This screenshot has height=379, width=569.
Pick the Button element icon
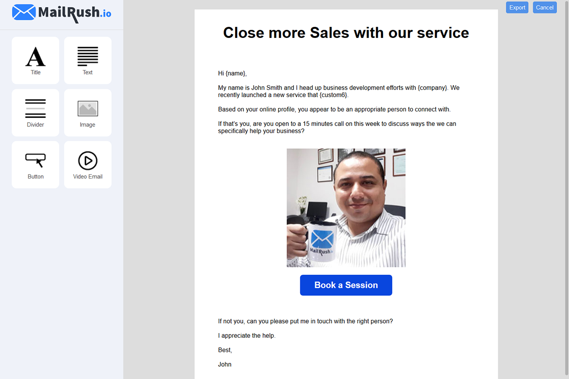36,164
